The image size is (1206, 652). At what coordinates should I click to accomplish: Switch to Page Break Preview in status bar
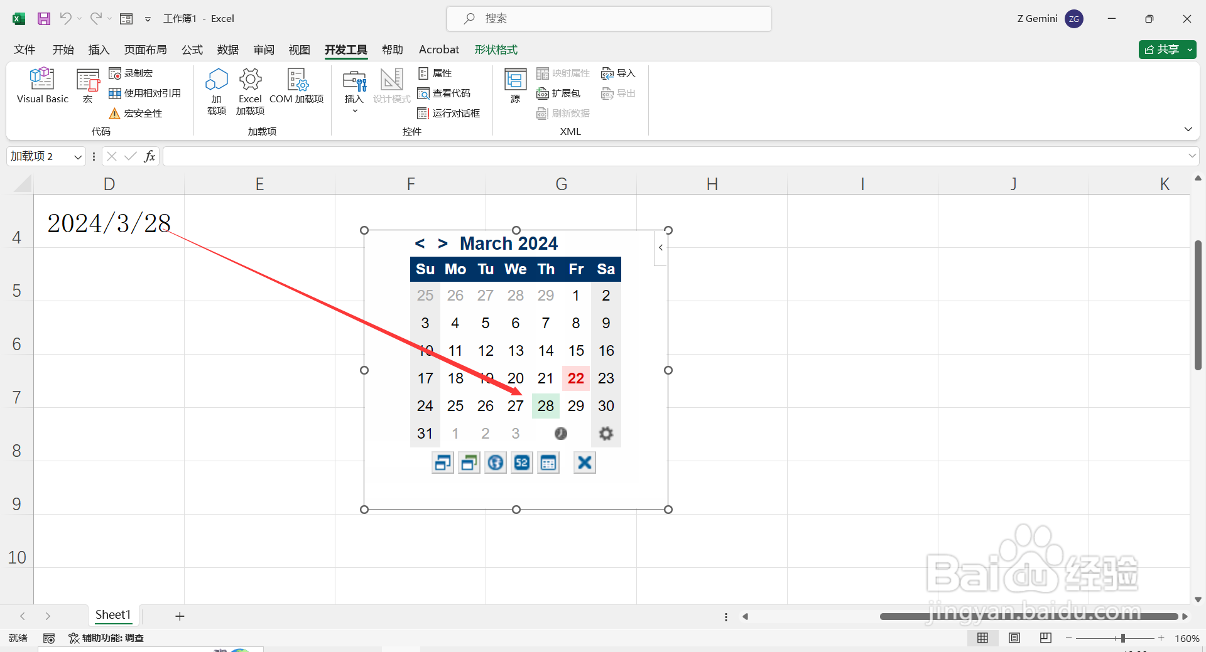[x=1046, y=638]
